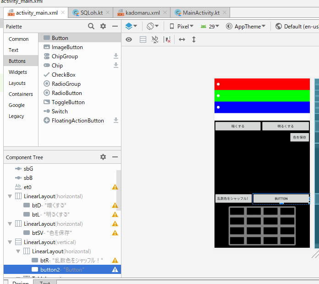Switch to MainActivity.kt tab
This screenshot has width=319, height=284.
click(200, 13)
